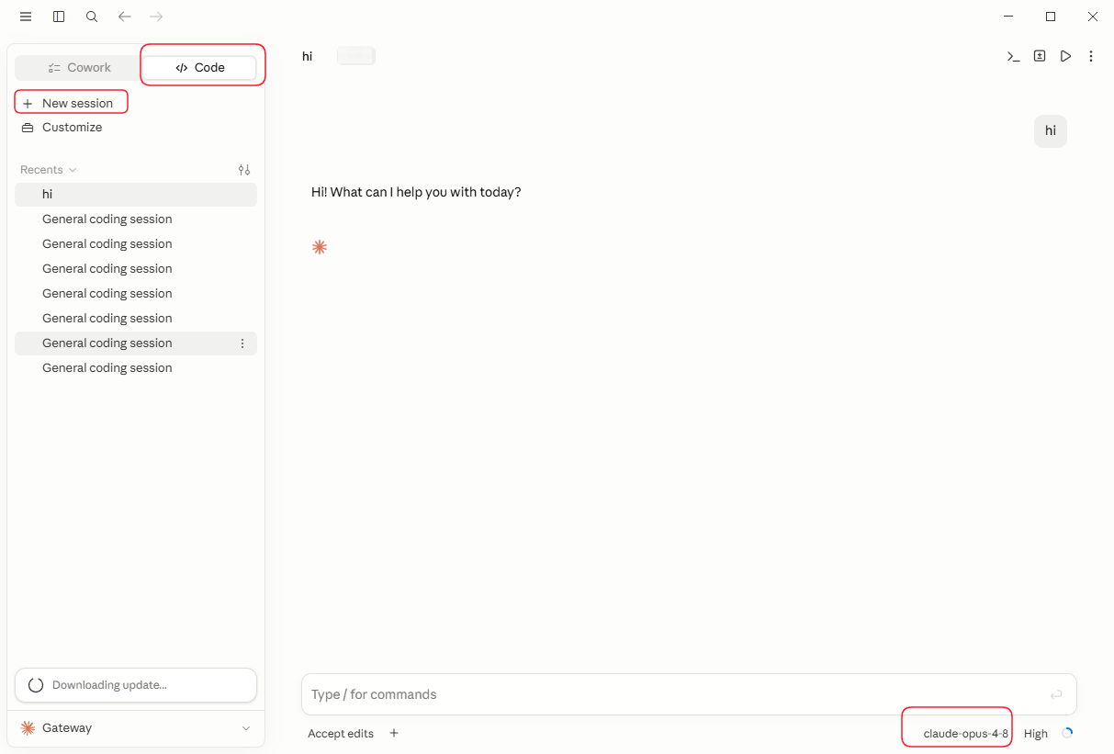1114x754 pixels.
Task: Toggle the Accept edits permission mode
Action: point(341,733)
